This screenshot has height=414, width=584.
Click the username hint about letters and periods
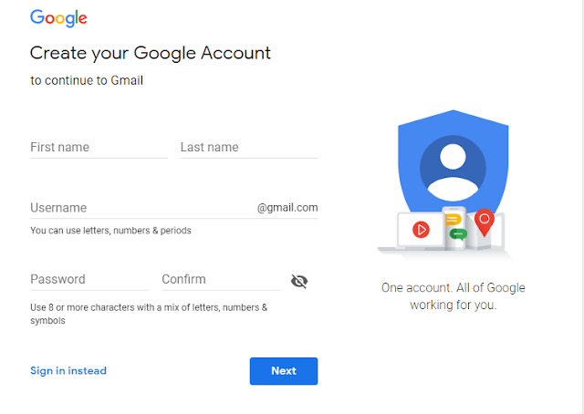pyautogui.click(x=110, y=231)
